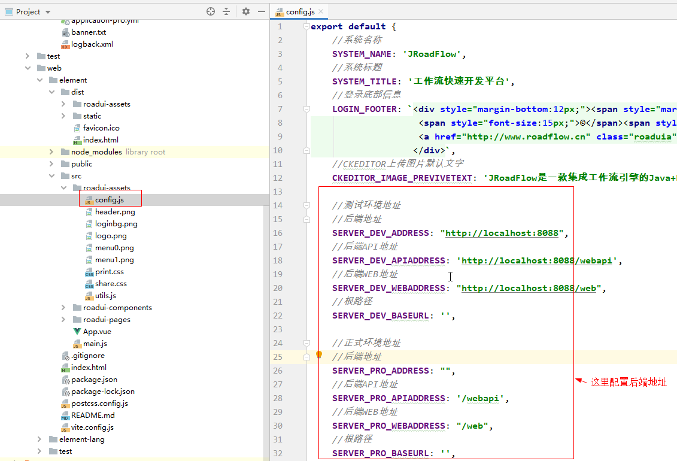Select index.html under element folder
This screenshot has height=461, width=677.
click(x=89, y=368)
